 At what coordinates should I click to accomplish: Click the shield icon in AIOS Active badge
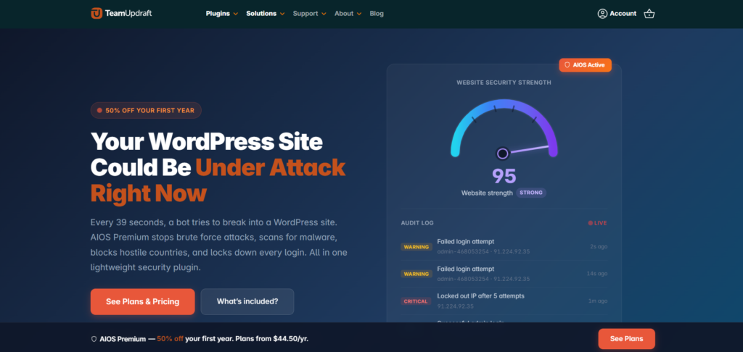point(567,64)
